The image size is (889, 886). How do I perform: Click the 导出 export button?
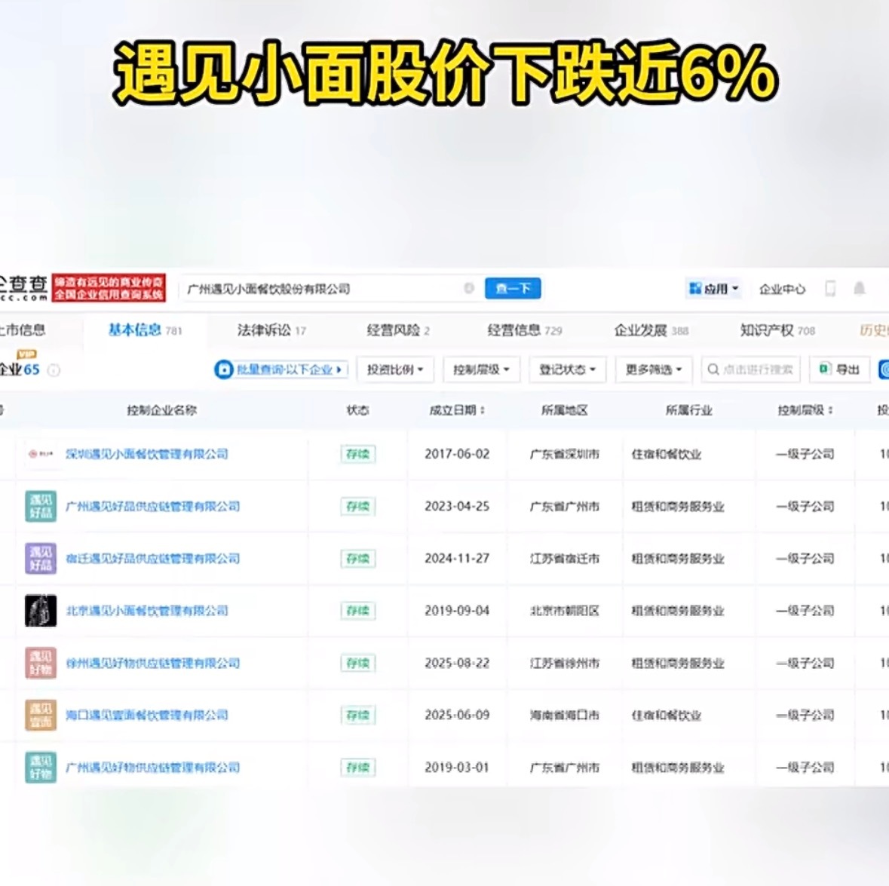[840, 369]
